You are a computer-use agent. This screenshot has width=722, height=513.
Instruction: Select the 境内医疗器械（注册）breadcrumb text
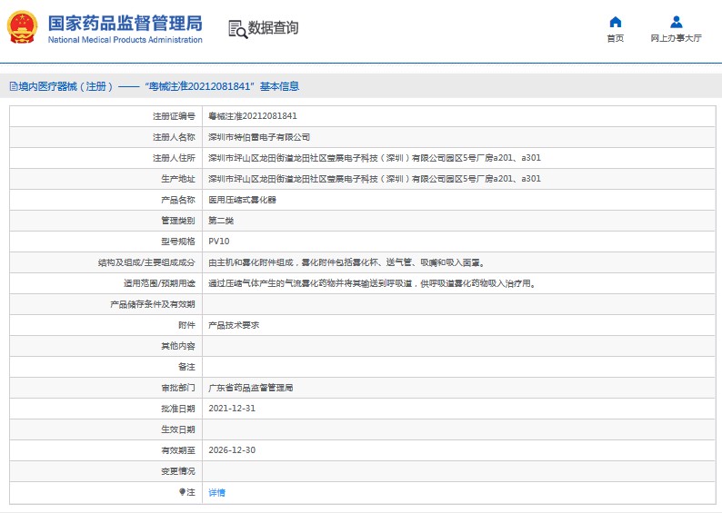click(x=65, y=86)
